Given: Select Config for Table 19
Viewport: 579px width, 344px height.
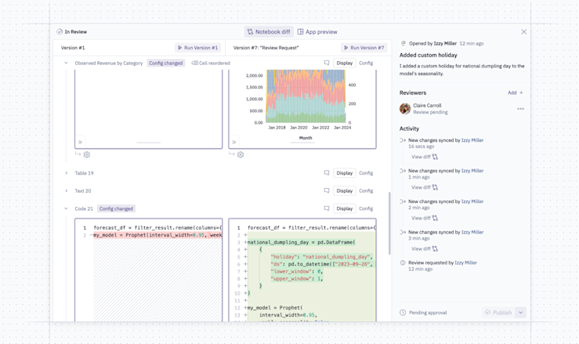Looking at the screenshot, I should pyautogui.click(x=366, y=173).
